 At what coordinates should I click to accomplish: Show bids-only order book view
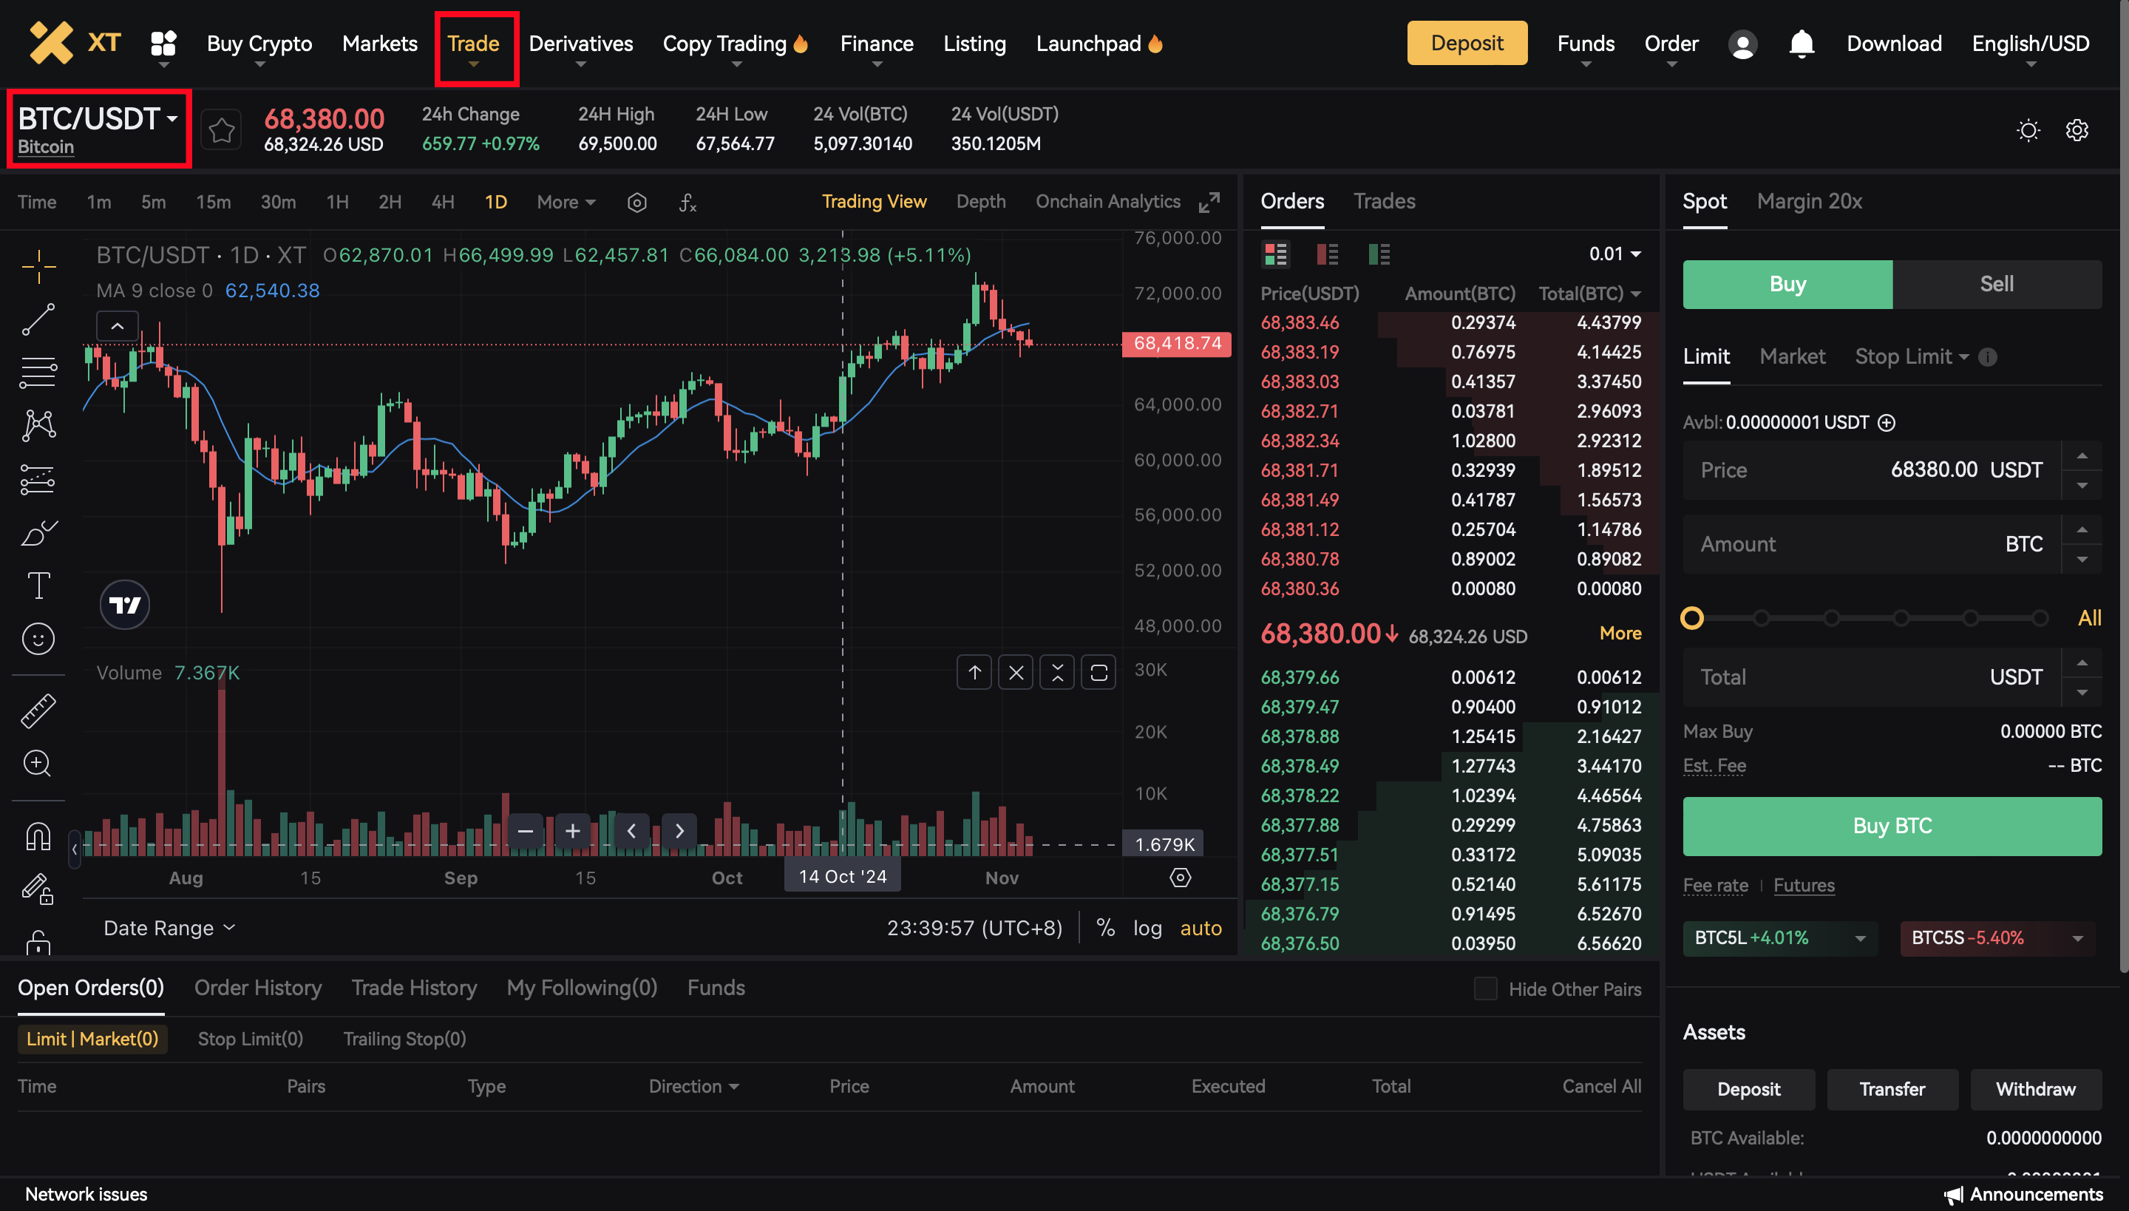(x=1378, y=254)
